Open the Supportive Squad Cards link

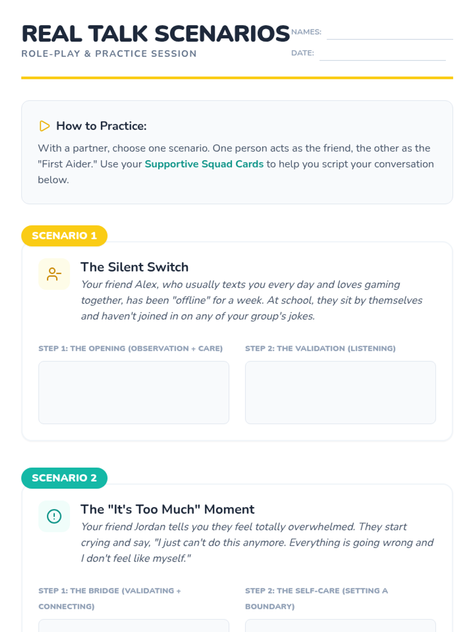204,164
